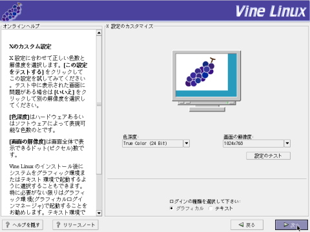Image resolution: width=310 pixels, height=232 pixels.
Task: Click the right-arrow icon on 次へ button
Action: click(x=286, y=225)
